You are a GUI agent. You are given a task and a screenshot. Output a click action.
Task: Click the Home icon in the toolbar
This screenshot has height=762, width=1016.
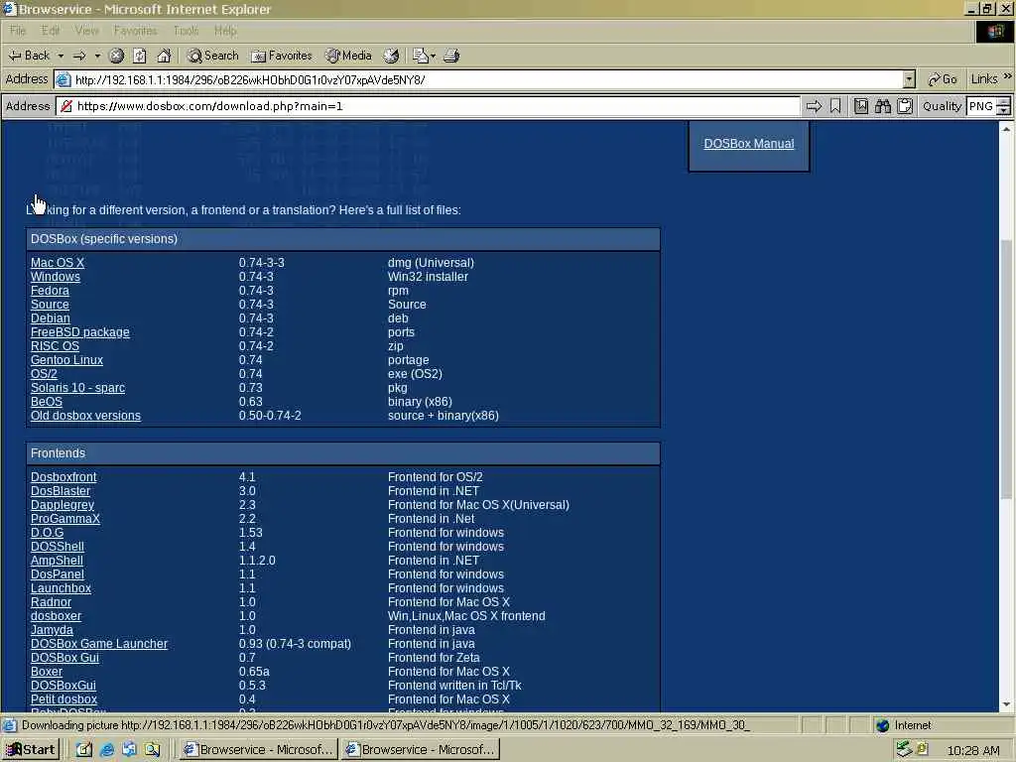point(164,56)
